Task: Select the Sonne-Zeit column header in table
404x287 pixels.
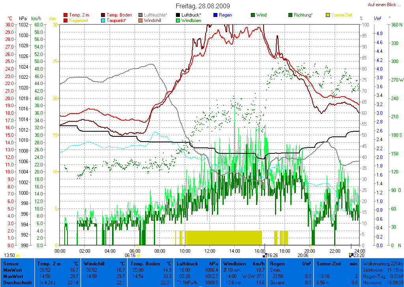Action: point(328,263)
